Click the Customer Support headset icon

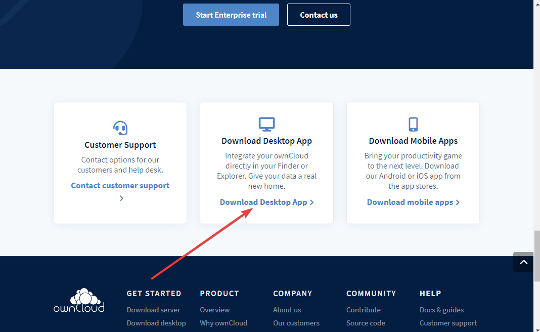(x=120, y=128)
